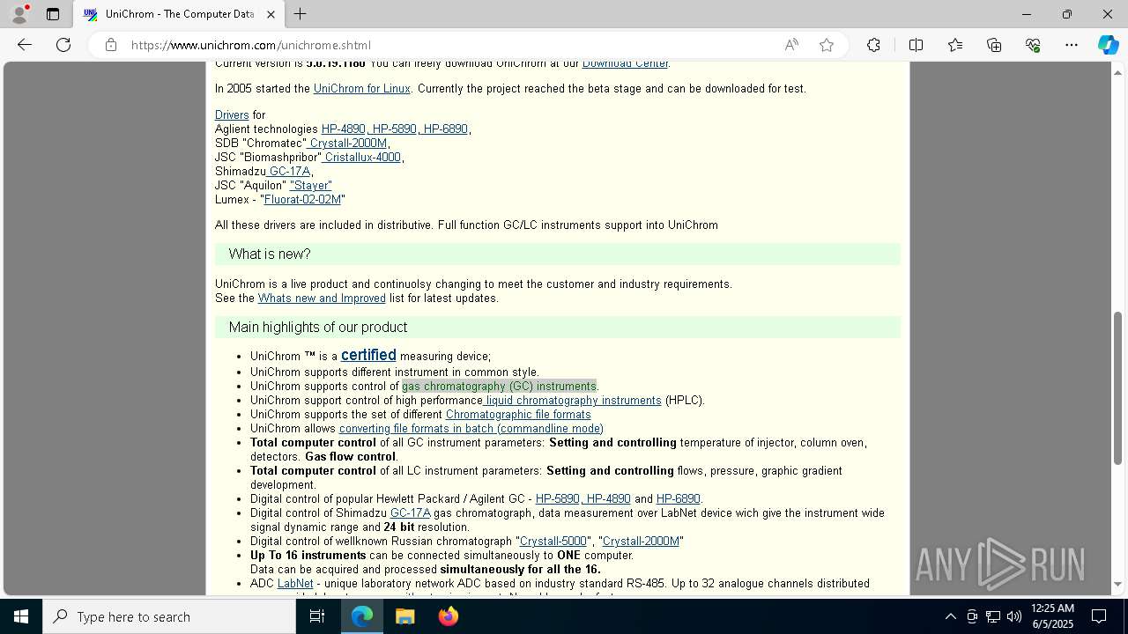Launch Firefox from taskbar
This screenshot has width=1128, height=634.
point(448,616)
